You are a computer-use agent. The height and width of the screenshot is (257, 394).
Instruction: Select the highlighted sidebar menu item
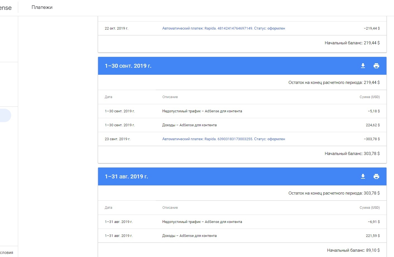tap(5, 115)
